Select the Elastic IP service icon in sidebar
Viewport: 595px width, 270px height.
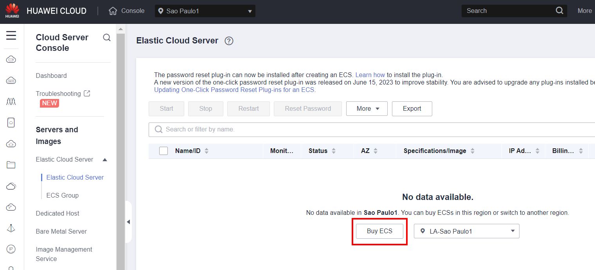click(x=11, y=249)
